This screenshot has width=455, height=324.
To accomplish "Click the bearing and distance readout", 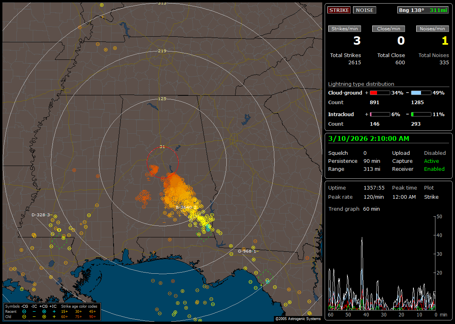I will pos(423,10).
